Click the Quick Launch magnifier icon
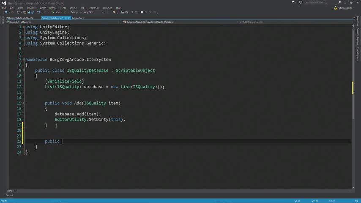The height and width of the screenshot is (203, 361). [x=339, y=3]
